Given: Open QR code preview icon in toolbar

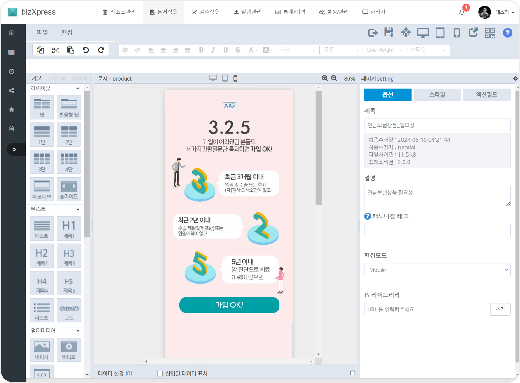Looking at the screenshot, I should 490,32.
